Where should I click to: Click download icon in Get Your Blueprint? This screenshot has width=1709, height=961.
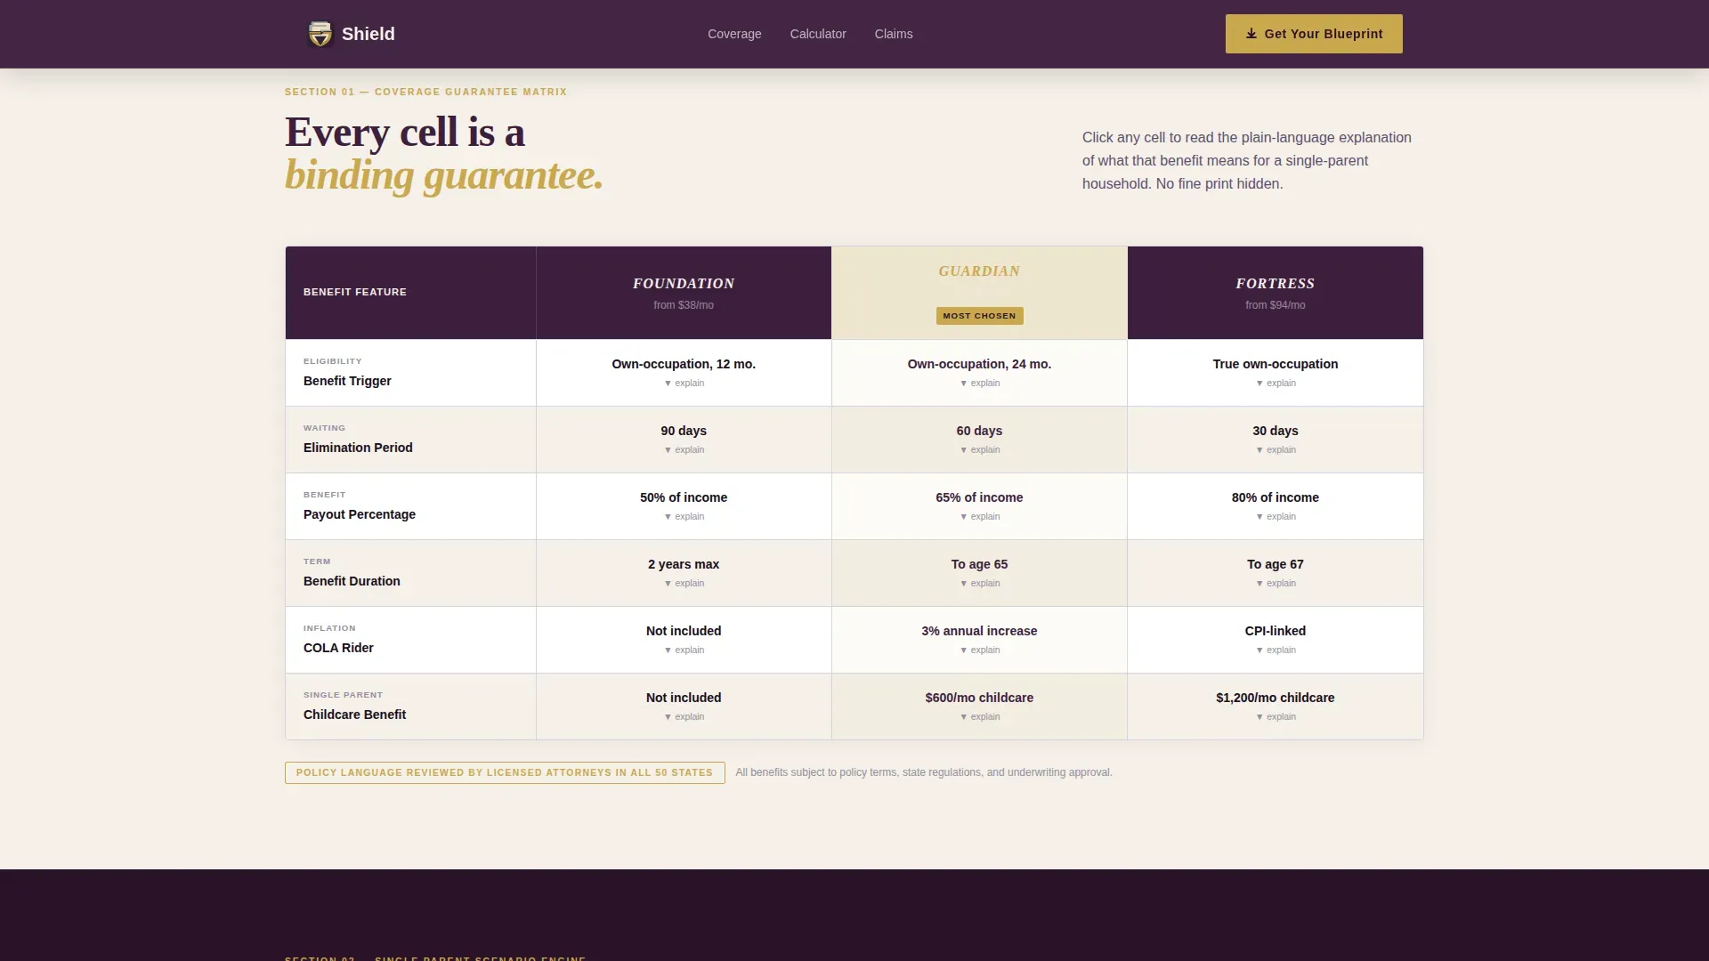[1251, 34]
